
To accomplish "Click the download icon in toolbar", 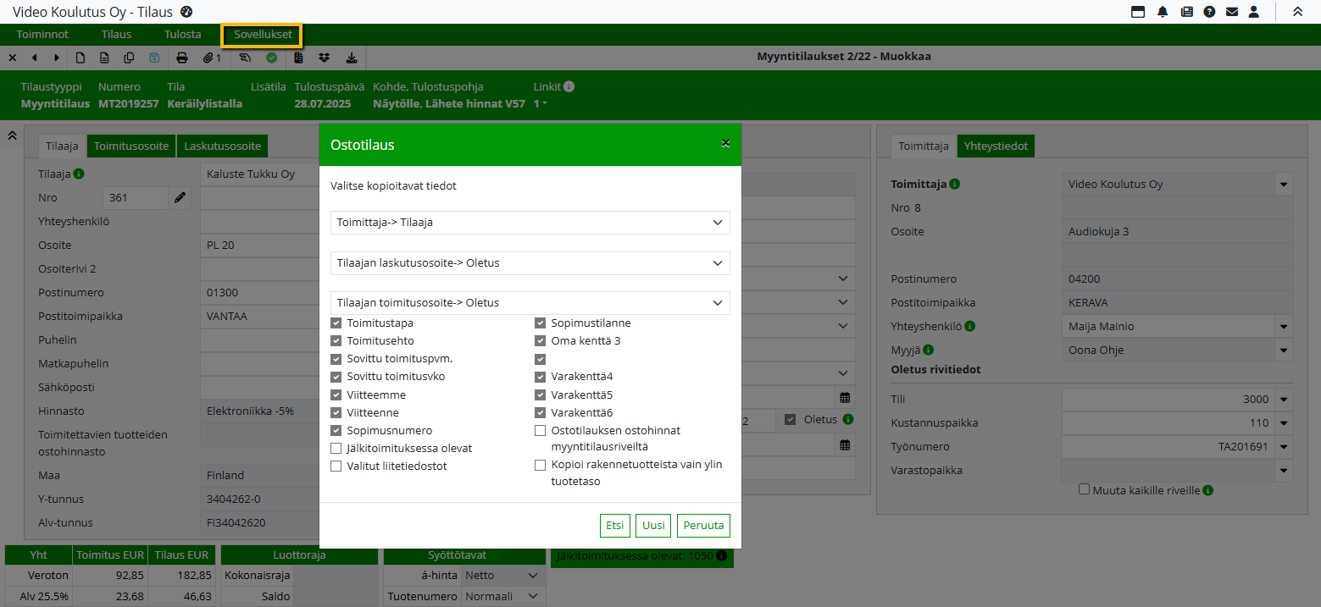I will tap(352, 58).
